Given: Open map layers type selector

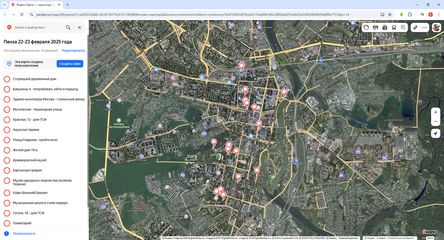Looking at the screenshot, I should click(403, 27).
